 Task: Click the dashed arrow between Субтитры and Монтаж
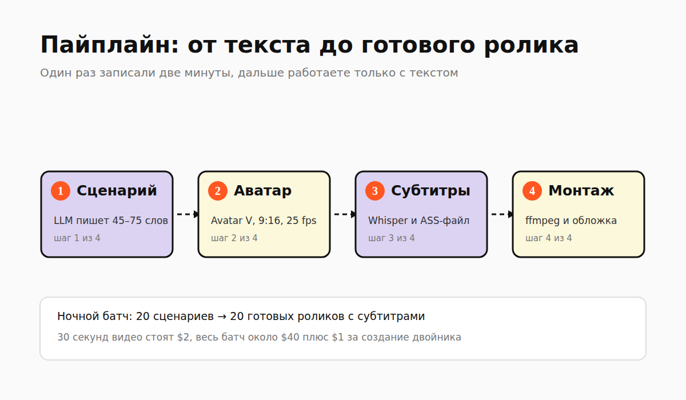(502, 214)
